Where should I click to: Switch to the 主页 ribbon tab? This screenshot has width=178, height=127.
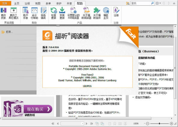pos(17,4)
